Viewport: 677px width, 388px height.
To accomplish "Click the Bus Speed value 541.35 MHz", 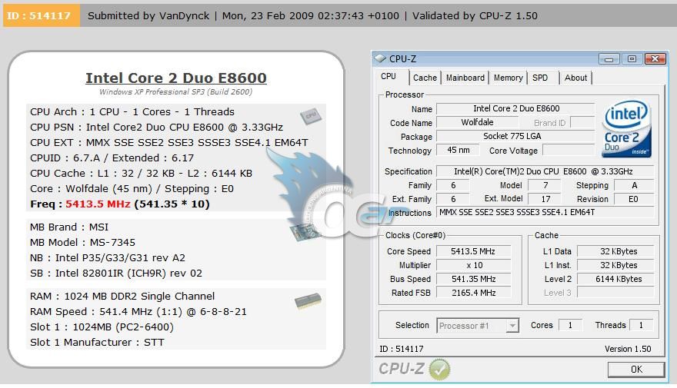I will tap(474, 279).
